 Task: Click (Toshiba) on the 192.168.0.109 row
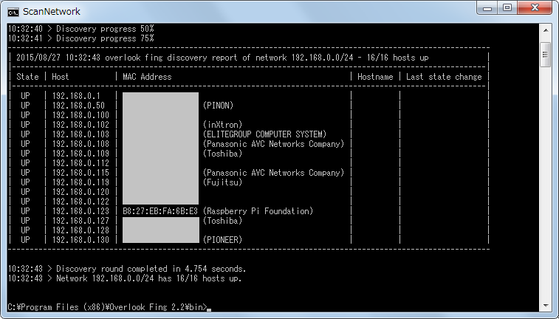(x=222, y=154)
